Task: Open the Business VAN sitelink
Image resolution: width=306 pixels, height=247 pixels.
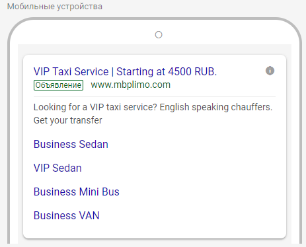Action: tap(67, 215)
